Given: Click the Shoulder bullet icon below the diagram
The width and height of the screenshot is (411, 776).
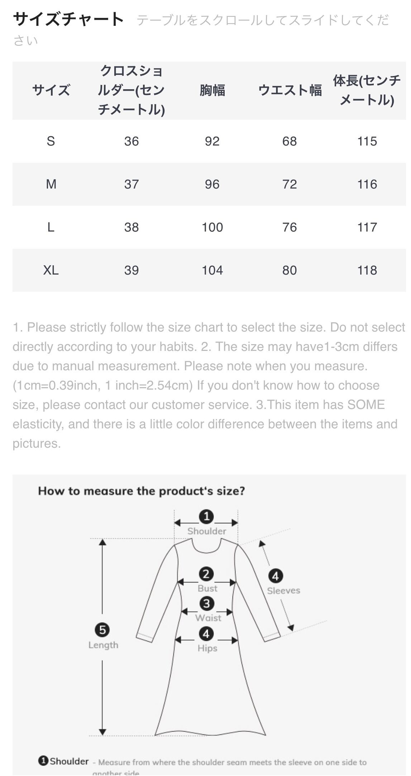Looking at the screenshot, I should pyautogui.click(x=43, y=761).
